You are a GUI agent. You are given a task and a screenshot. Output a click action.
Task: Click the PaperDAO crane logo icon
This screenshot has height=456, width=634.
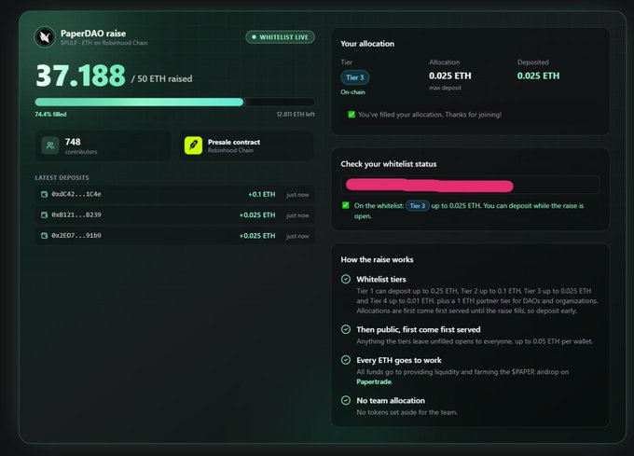click(45, 36)
